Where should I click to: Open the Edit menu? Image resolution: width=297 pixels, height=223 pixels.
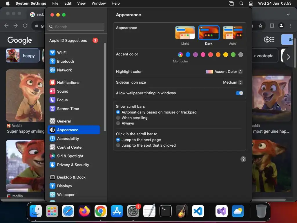68,3
